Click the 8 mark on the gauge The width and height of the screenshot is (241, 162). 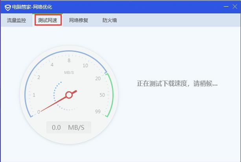point(69,61)
